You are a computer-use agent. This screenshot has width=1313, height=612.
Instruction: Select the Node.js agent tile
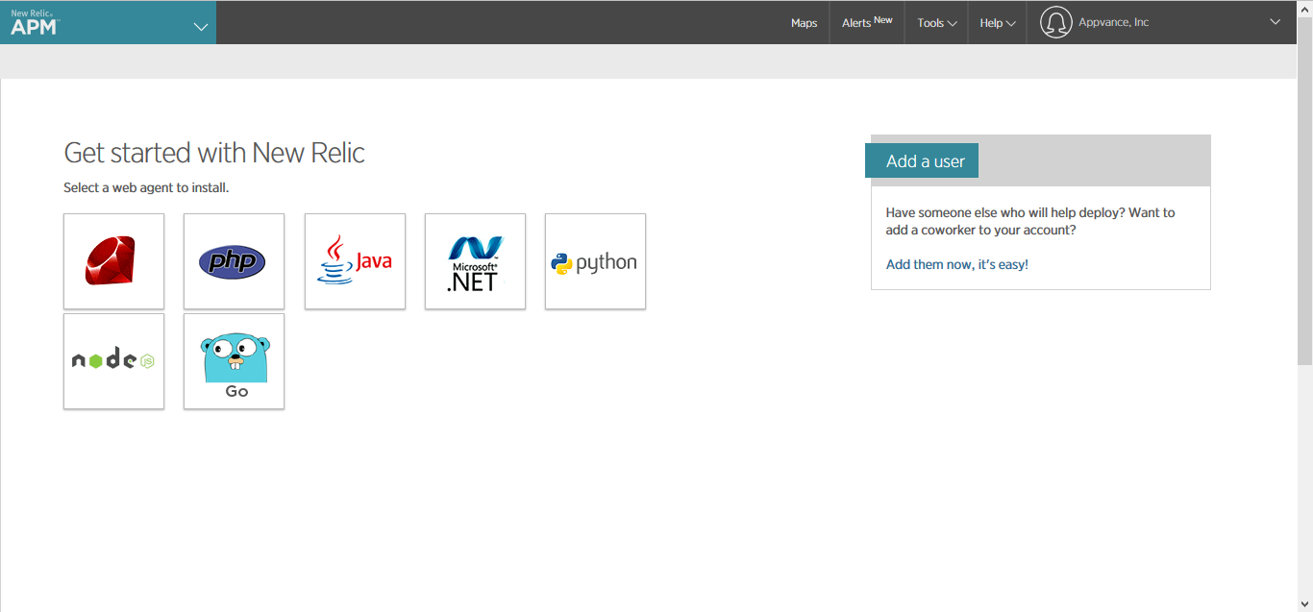click(113, 361)
